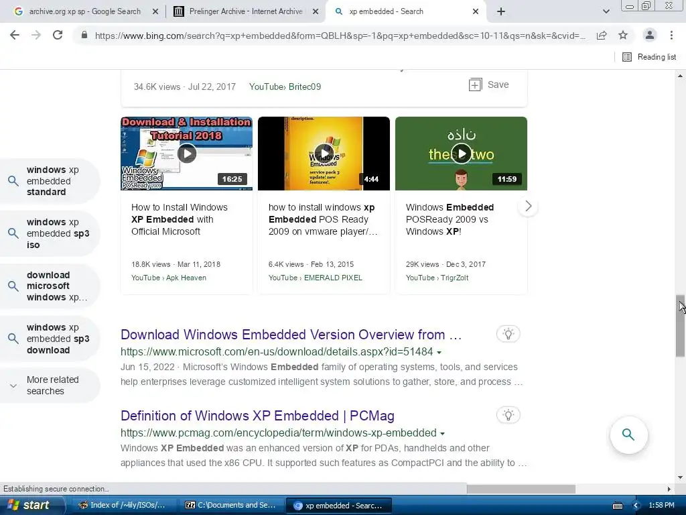Switch to 7-Zip C:\Documents taskbar window
This screenshot has width=686, height=515.
[231, 506]
